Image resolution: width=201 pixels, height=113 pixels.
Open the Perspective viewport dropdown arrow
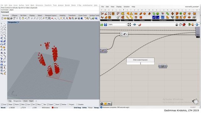click(18, 22)
